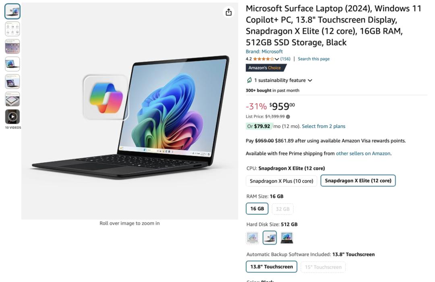Click the share icon on product image
Screen dimensions: 435x282
point(228,12)
